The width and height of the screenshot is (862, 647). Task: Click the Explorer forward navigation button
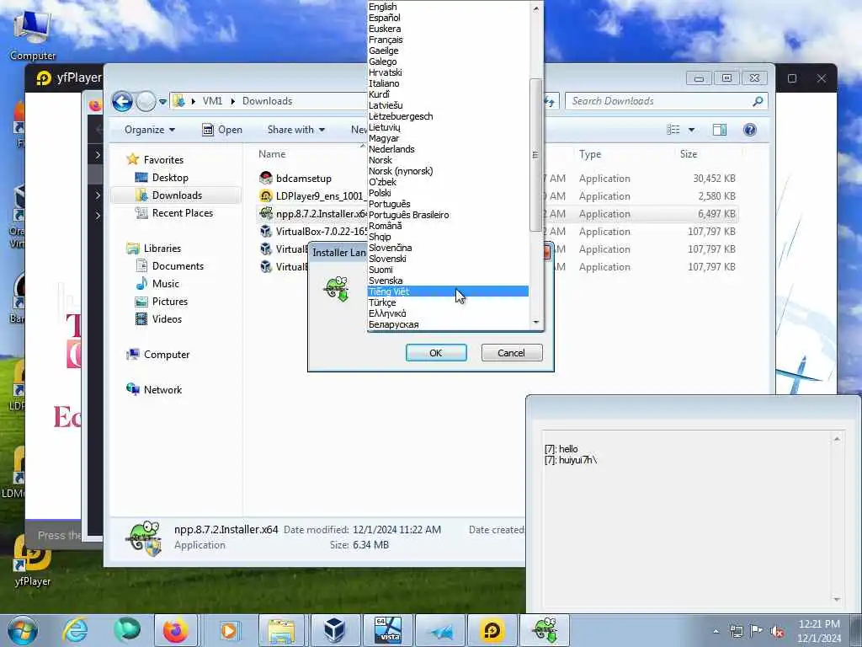click(146, 101)
